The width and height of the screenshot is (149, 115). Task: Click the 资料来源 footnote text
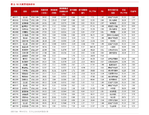coord(29,112)
